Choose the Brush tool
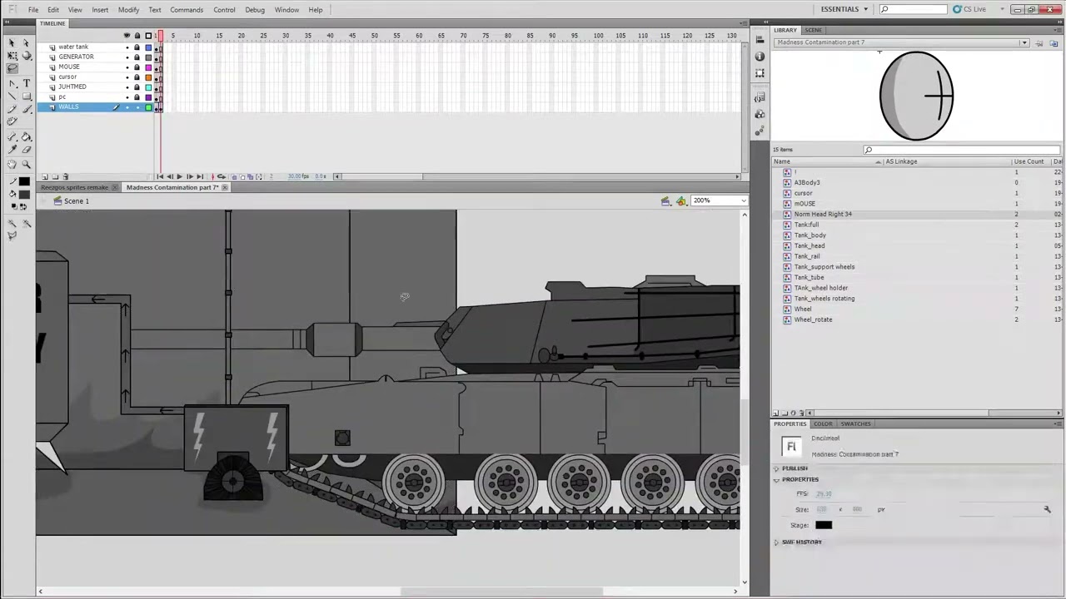 [26, 110]
